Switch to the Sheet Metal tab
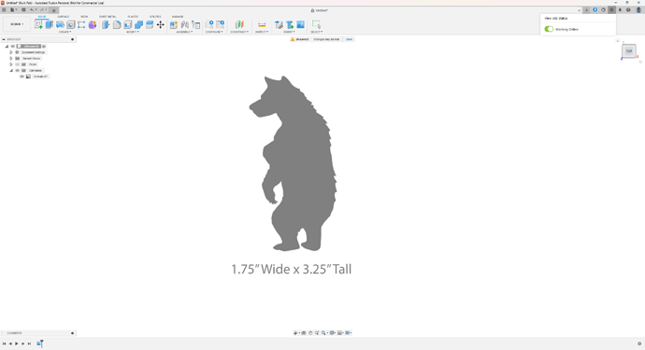Viewport: 645px width, 350px height. 107,17
